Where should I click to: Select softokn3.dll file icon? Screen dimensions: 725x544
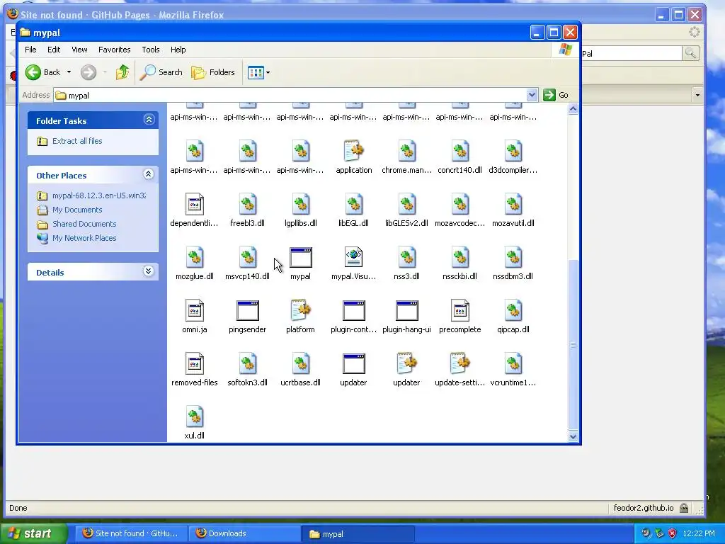pos(247,363)
